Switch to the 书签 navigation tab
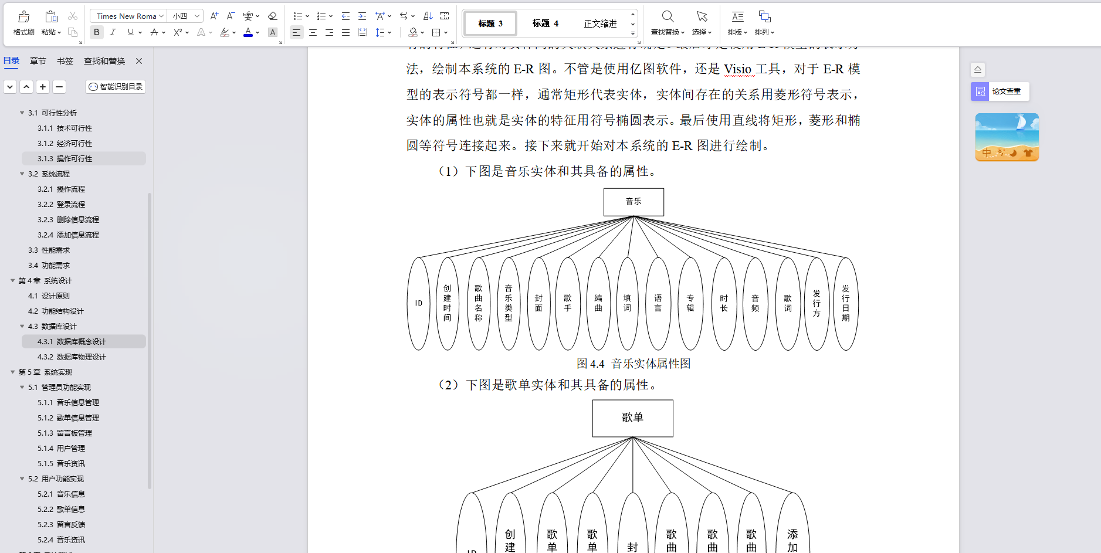1101x553 pixels. point(65,60)
